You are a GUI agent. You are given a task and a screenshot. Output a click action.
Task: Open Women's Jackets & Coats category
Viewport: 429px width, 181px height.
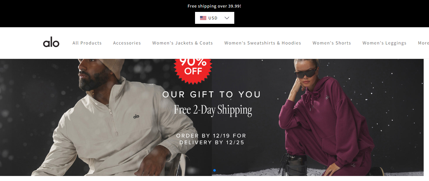tap(182, 43)
